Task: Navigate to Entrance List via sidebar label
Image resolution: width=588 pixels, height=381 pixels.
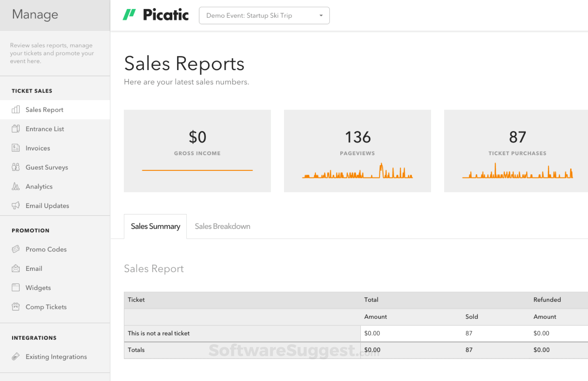Action: [x=45, y=129]
